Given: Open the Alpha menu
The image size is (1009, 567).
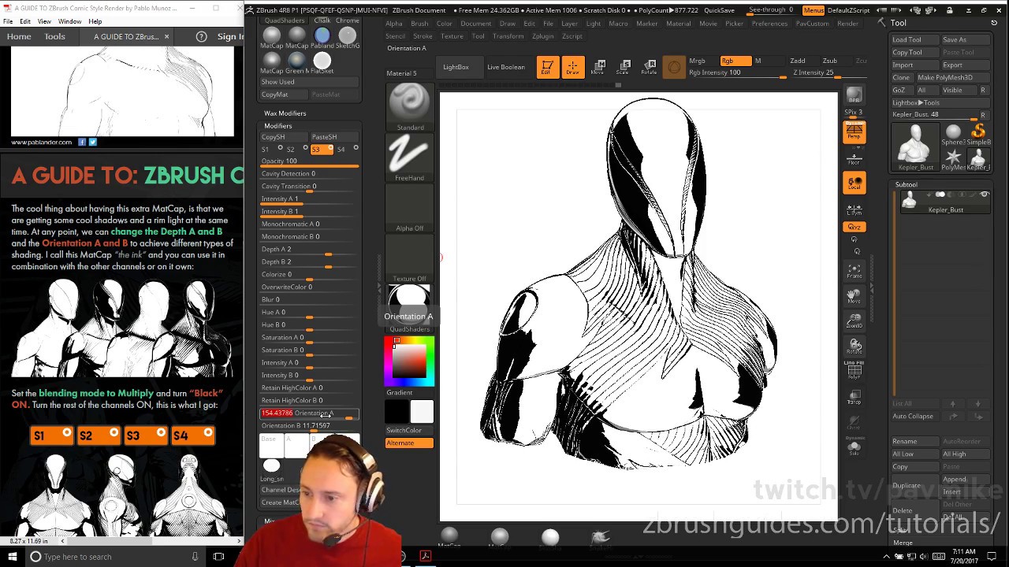Looking at the screenshot, I should click(x=393, y=24).
